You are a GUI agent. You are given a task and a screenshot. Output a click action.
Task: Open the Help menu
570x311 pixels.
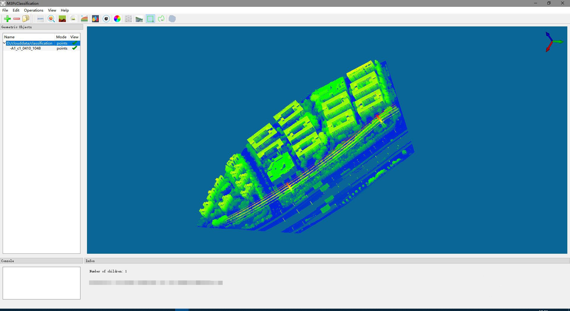65,10
